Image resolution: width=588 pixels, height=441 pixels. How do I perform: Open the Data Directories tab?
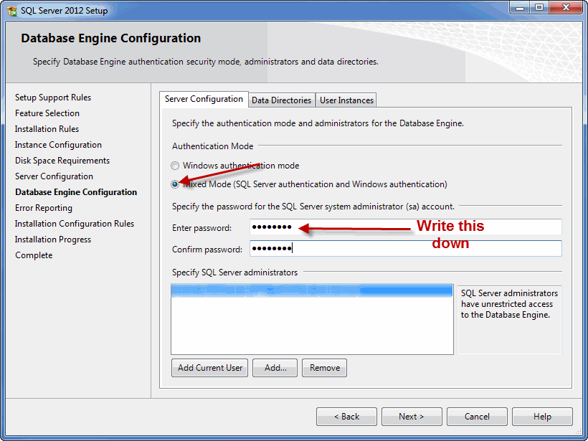[281, 100]
